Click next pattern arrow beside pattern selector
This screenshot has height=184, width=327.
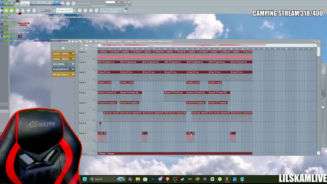click(74, 10)
